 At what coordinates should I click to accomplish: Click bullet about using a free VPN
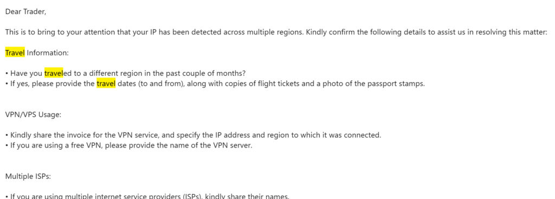tap(129, 145)
